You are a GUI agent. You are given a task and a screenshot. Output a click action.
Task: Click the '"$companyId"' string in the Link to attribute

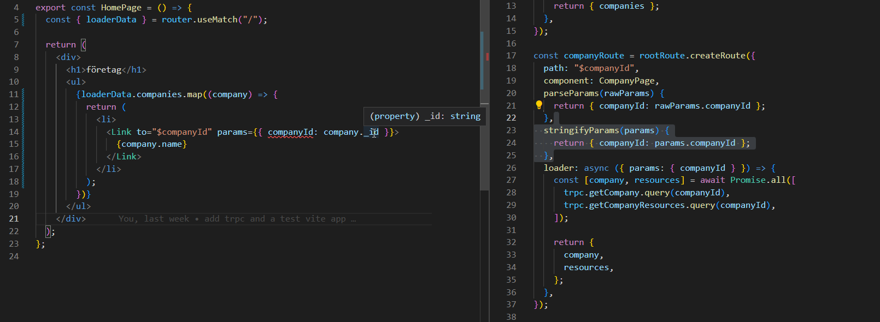[x=182, y=132]
